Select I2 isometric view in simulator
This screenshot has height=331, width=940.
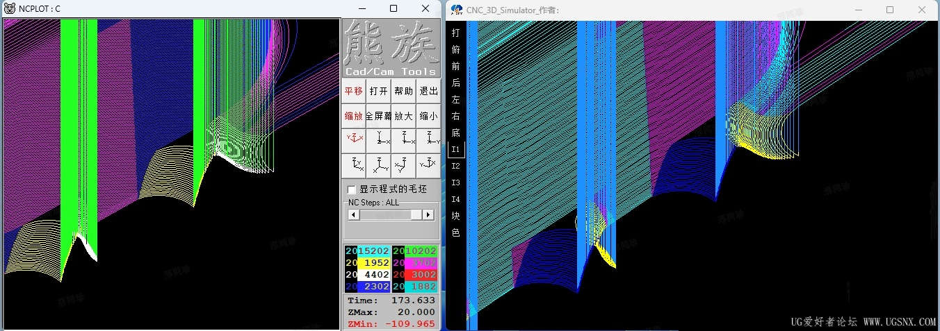click(455, 166)
